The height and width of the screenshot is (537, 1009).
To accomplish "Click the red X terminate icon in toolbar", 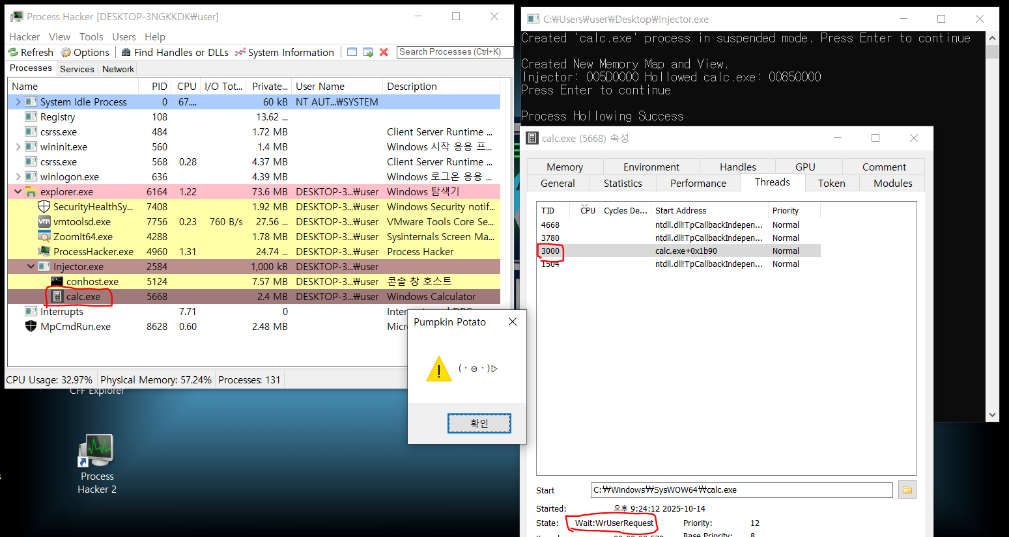I will (384, 52).
